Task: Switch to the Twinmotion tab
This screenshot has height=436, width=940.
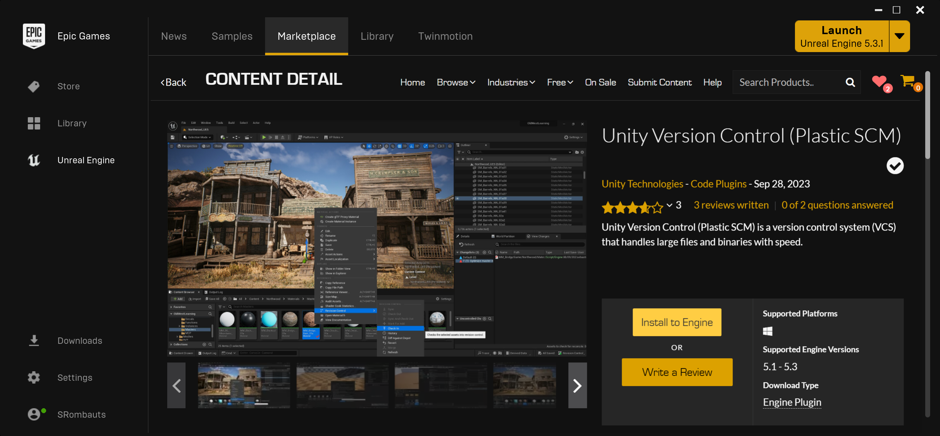Action: pyautogui.click(x=445, y=36)
